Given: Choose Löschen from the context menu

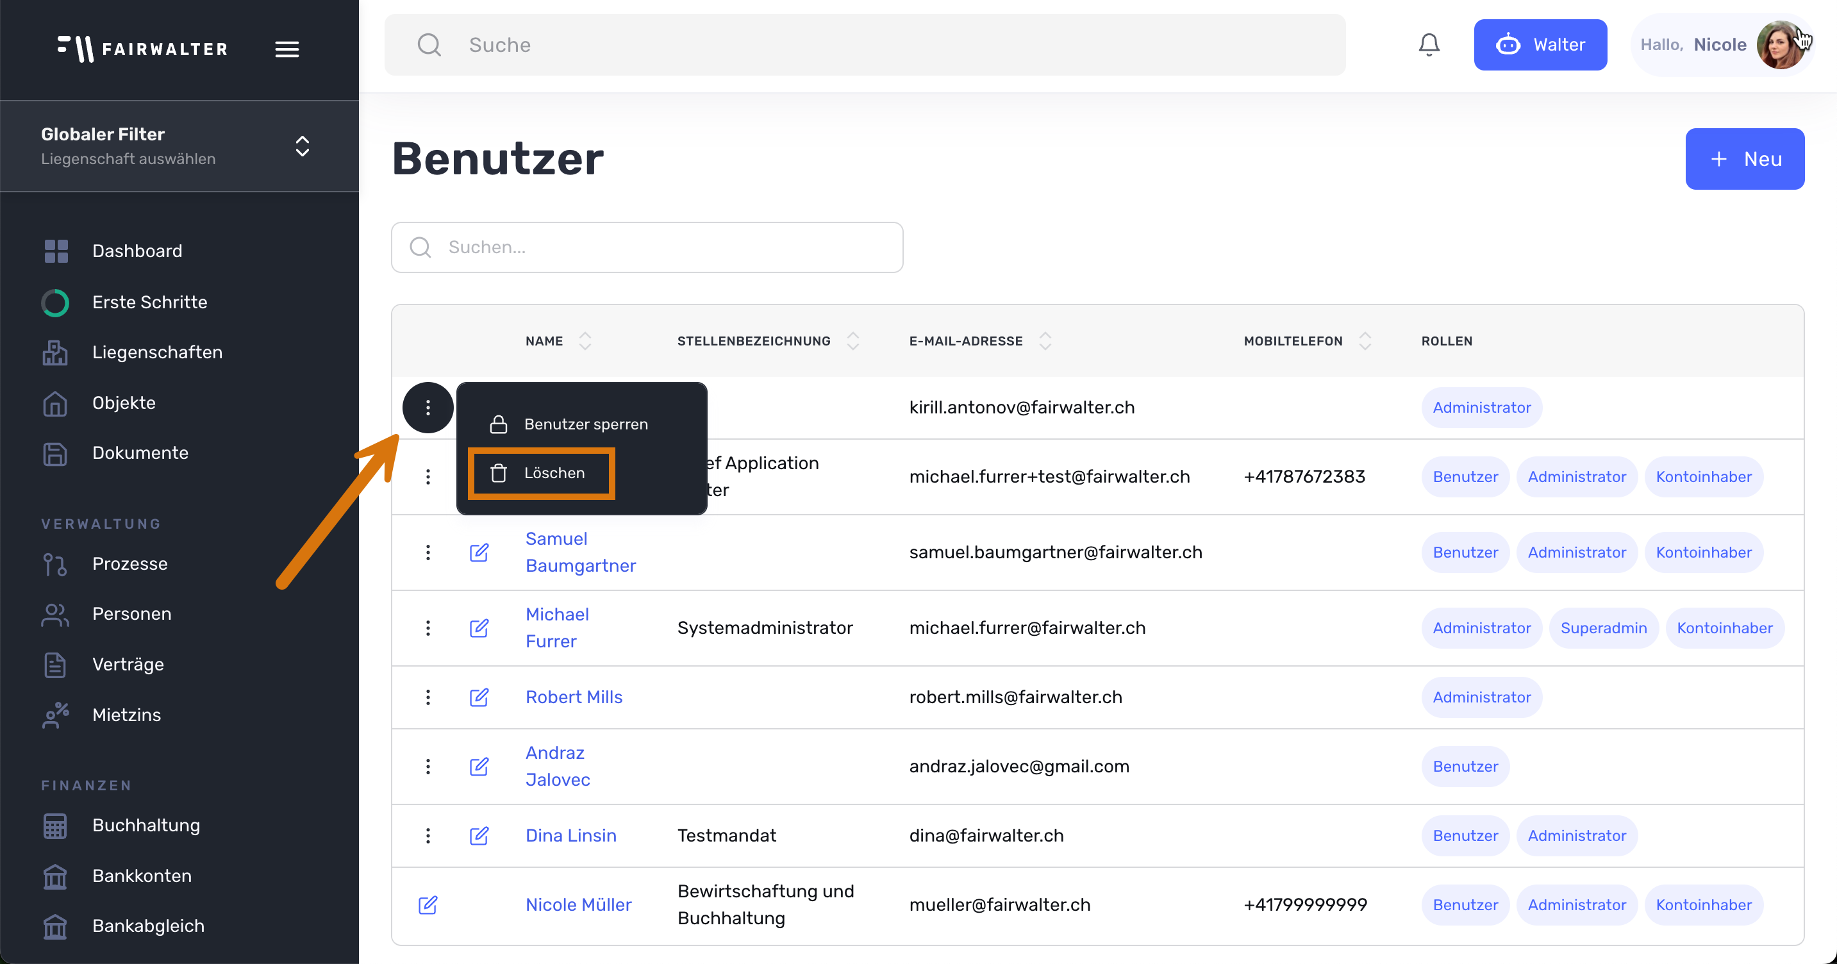Looking at the screenshot, I should click(x=541, y=474).
